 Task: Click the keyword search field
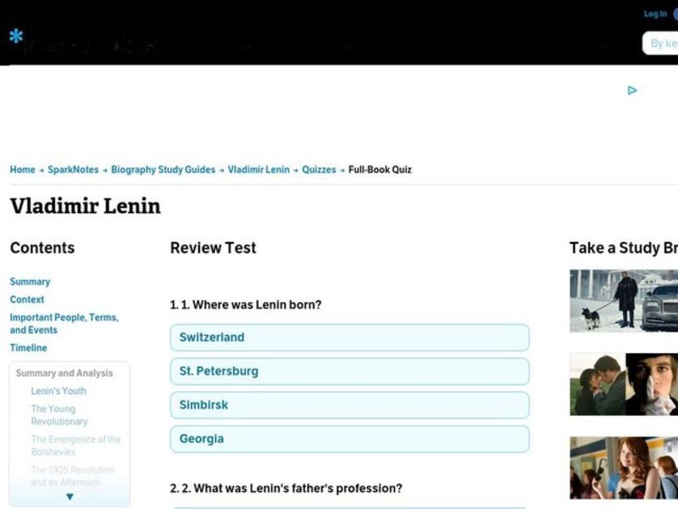(x=664, y=42)
